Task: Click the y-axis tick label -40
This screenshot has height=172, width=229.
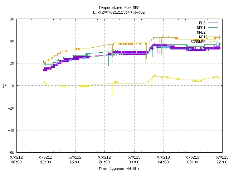Action: click(x=11, y=130)
